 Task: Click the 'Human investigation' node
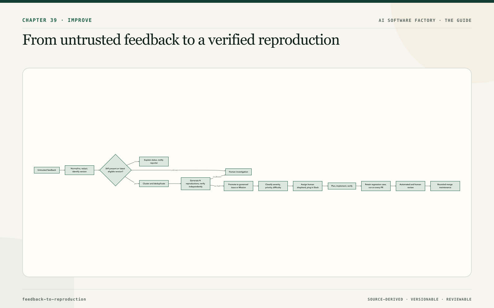[x=238, y=172]
